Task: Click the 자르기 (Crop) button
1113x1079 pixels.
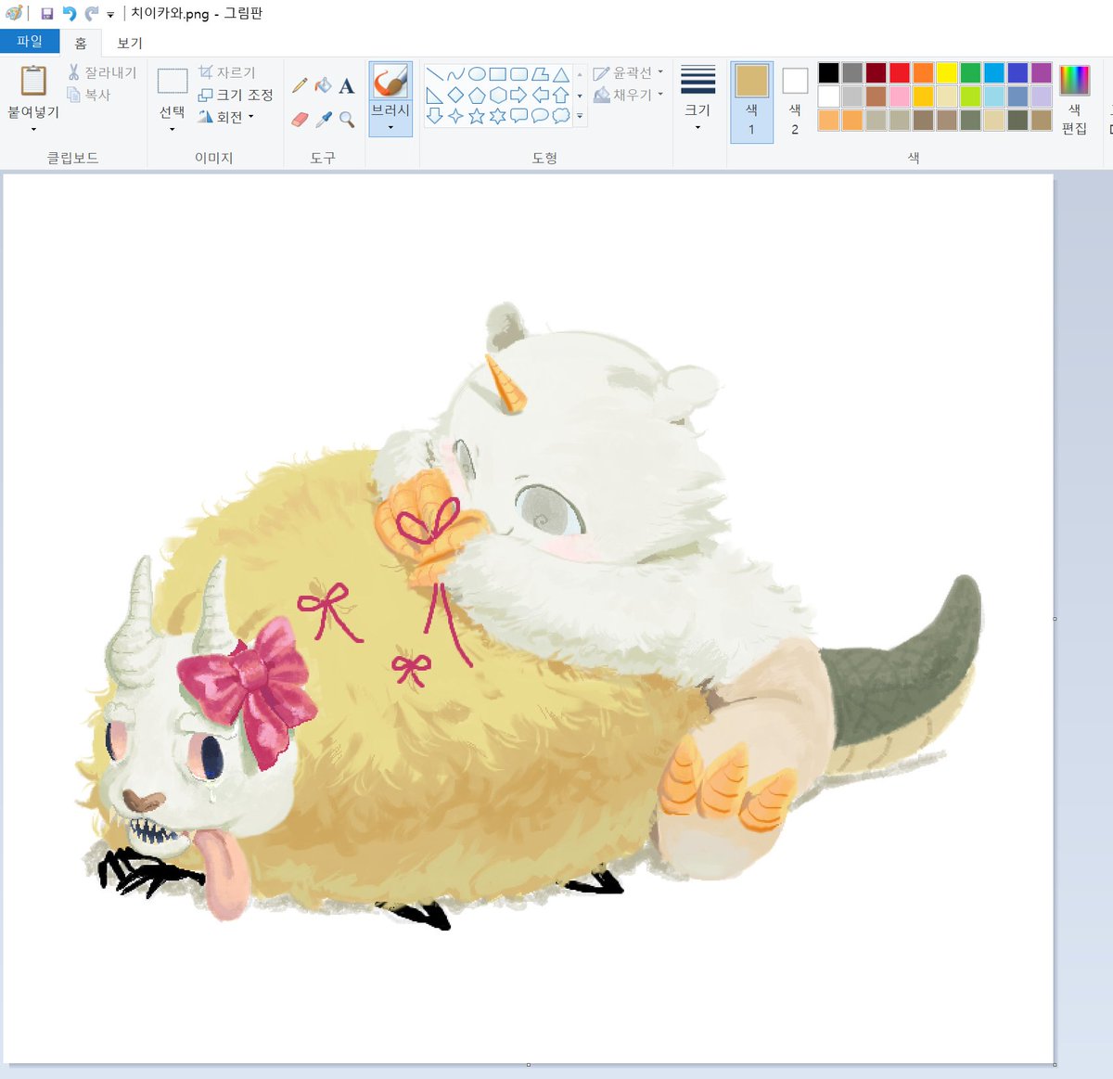Action: click(x=227, y=72)
